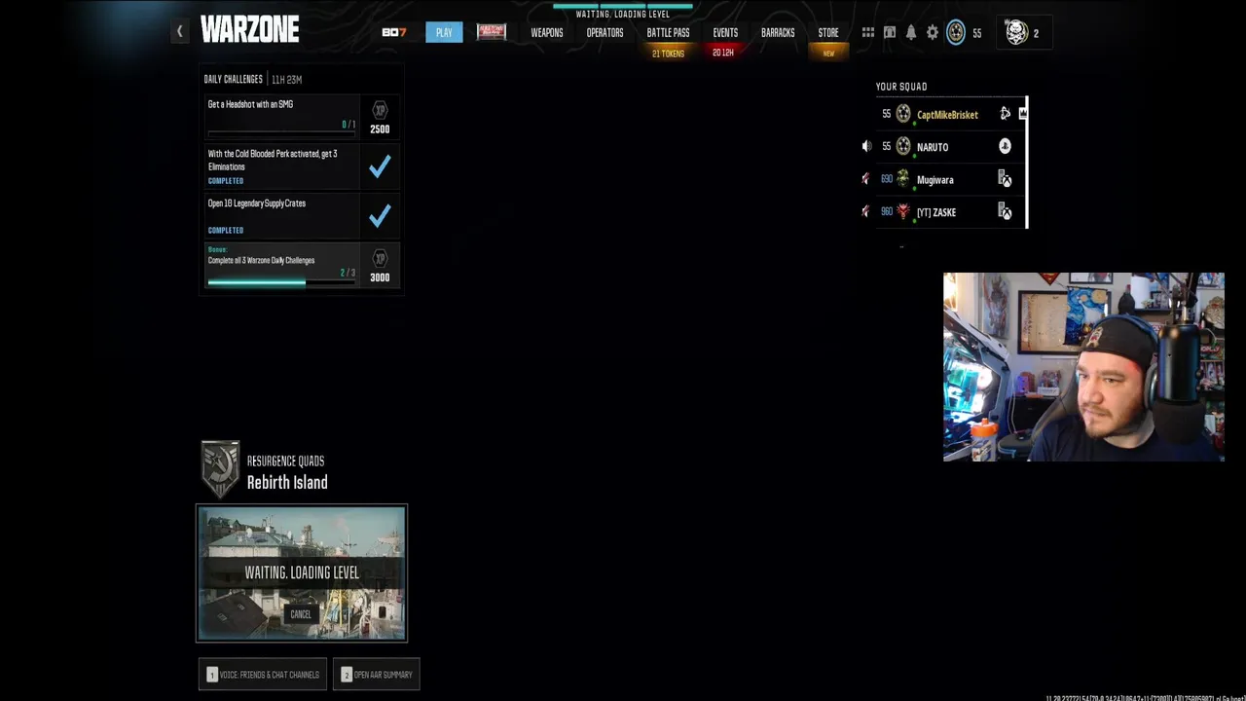Screen dimensions: 1246x701
Task: Click the streamer webcam overlay
Action: (1083, 367)
